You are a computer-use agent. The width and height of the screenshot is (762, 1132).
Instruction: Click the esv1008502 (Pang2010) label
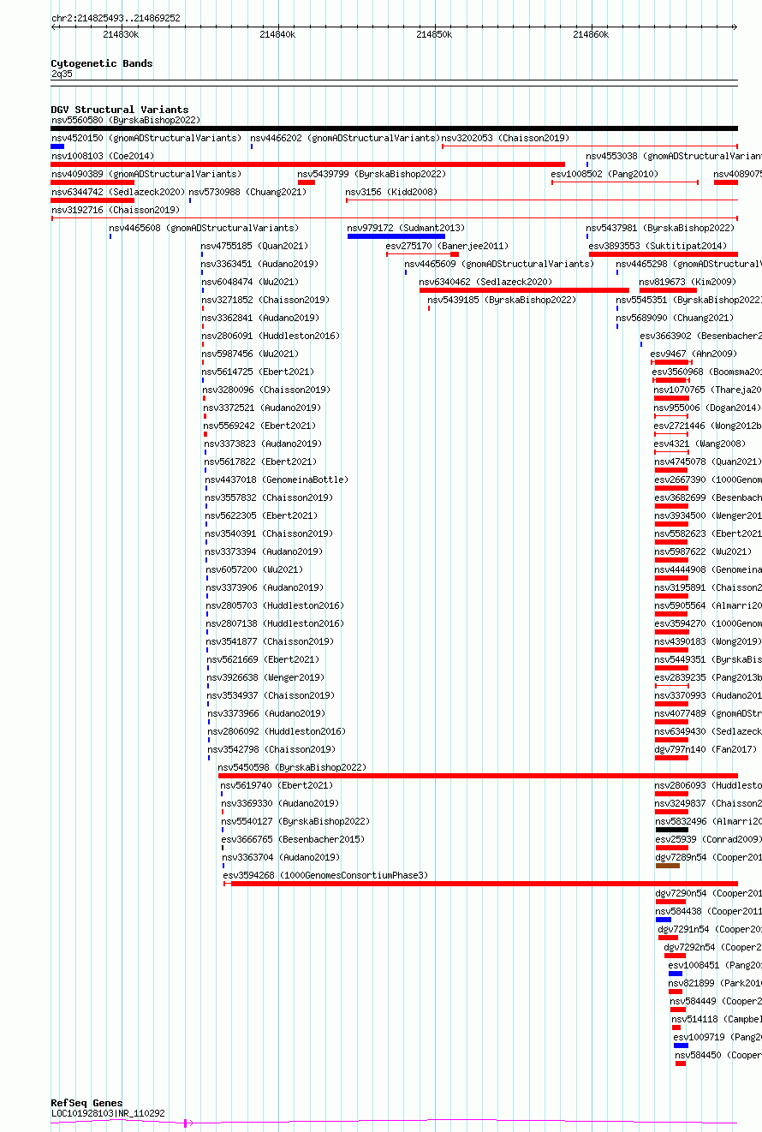point(604,174)
